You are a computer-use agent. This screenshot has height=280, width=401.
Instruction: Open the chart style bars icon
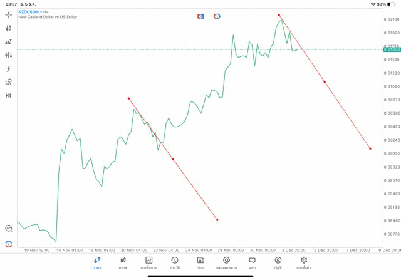[x=8, y=42]
